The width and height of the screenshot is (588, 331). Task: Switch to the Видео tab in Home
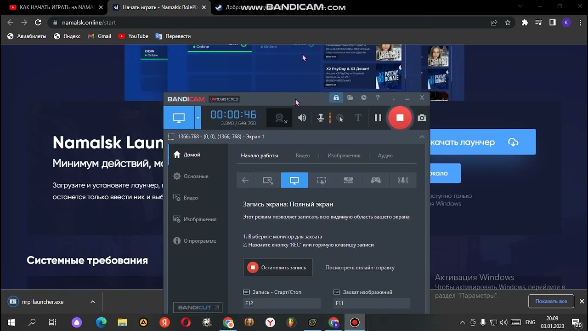[303, 155]
